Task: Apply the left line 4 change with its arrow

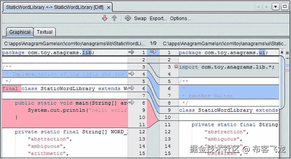Action: (131, 74)
